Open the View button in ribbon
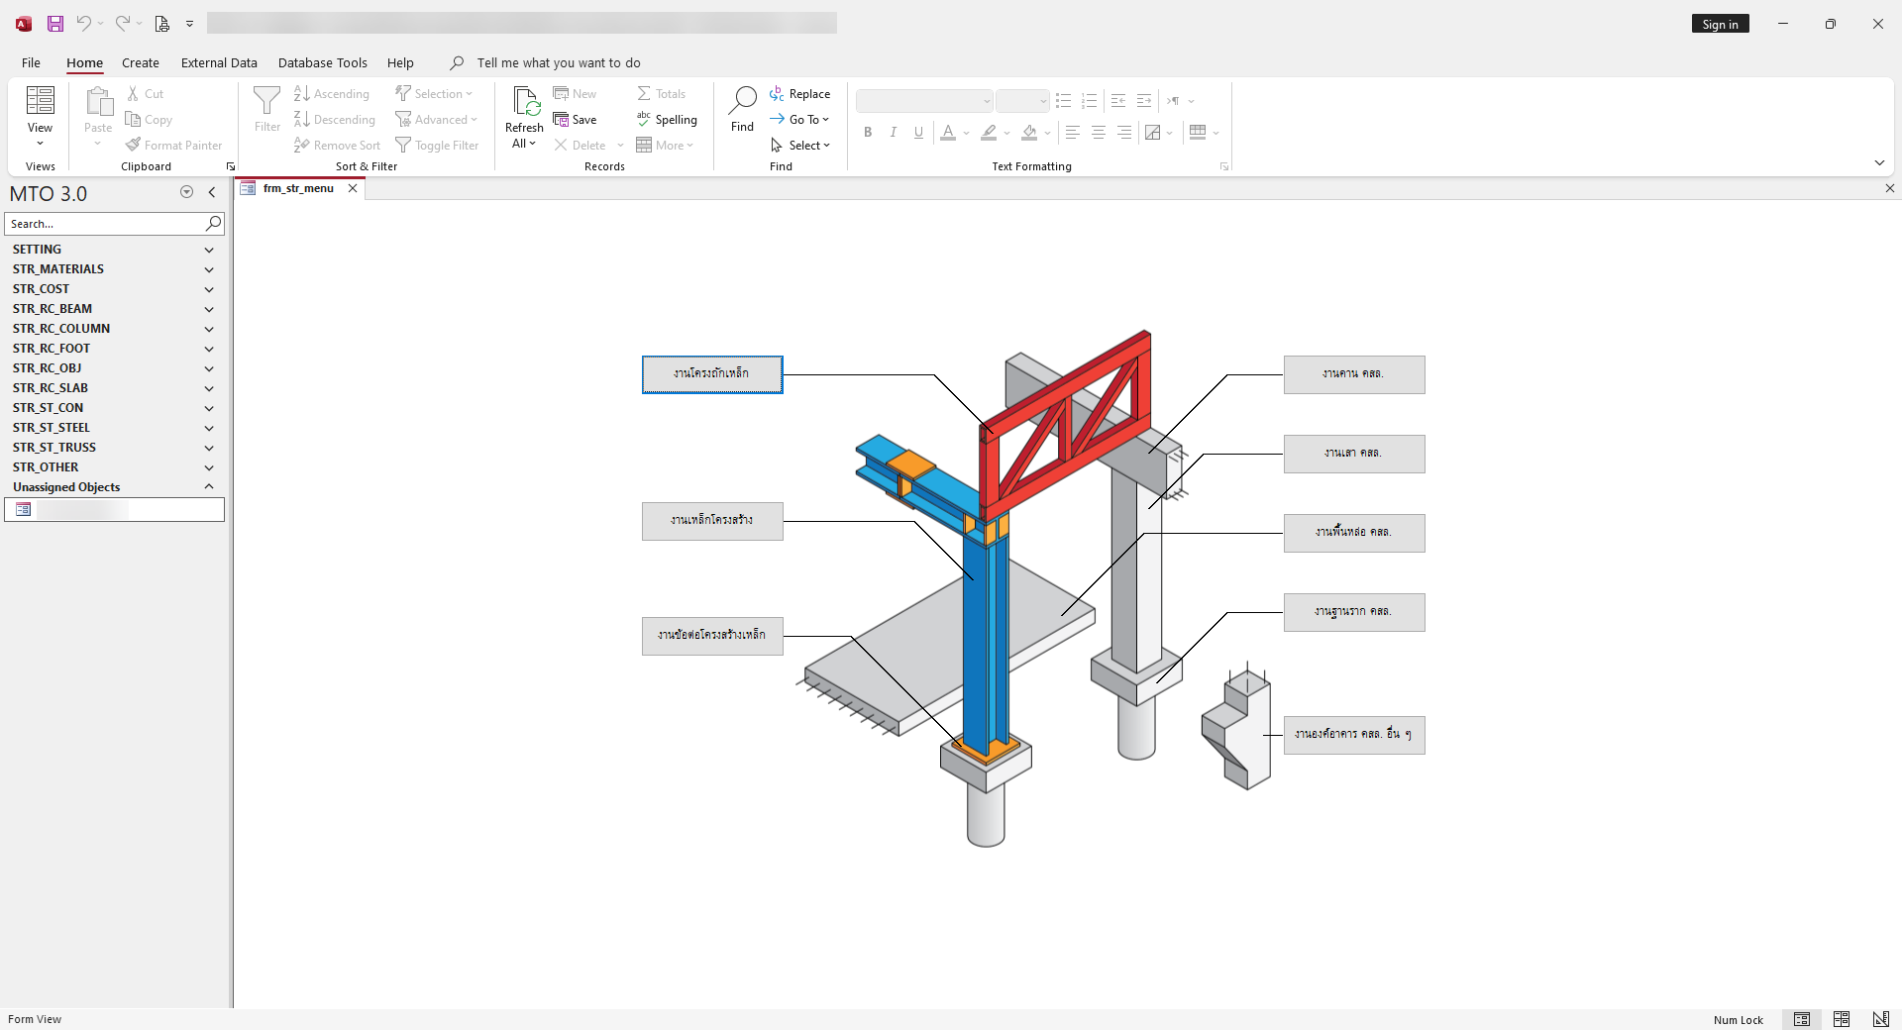The image size is (1902, 1030). pyautogui.click(x=40, y=117)
